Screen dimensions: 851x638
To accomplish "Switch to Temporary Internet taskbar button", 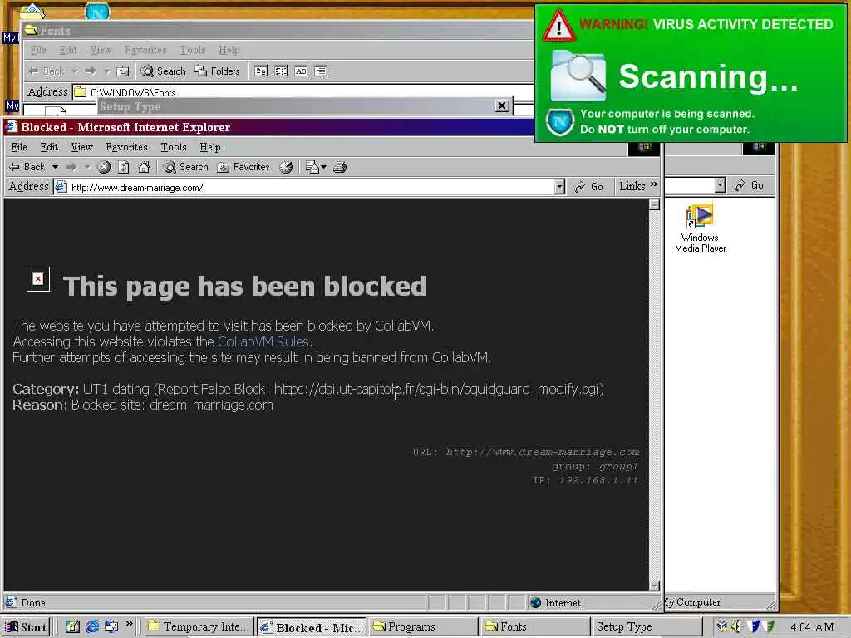I will point(199,626).
